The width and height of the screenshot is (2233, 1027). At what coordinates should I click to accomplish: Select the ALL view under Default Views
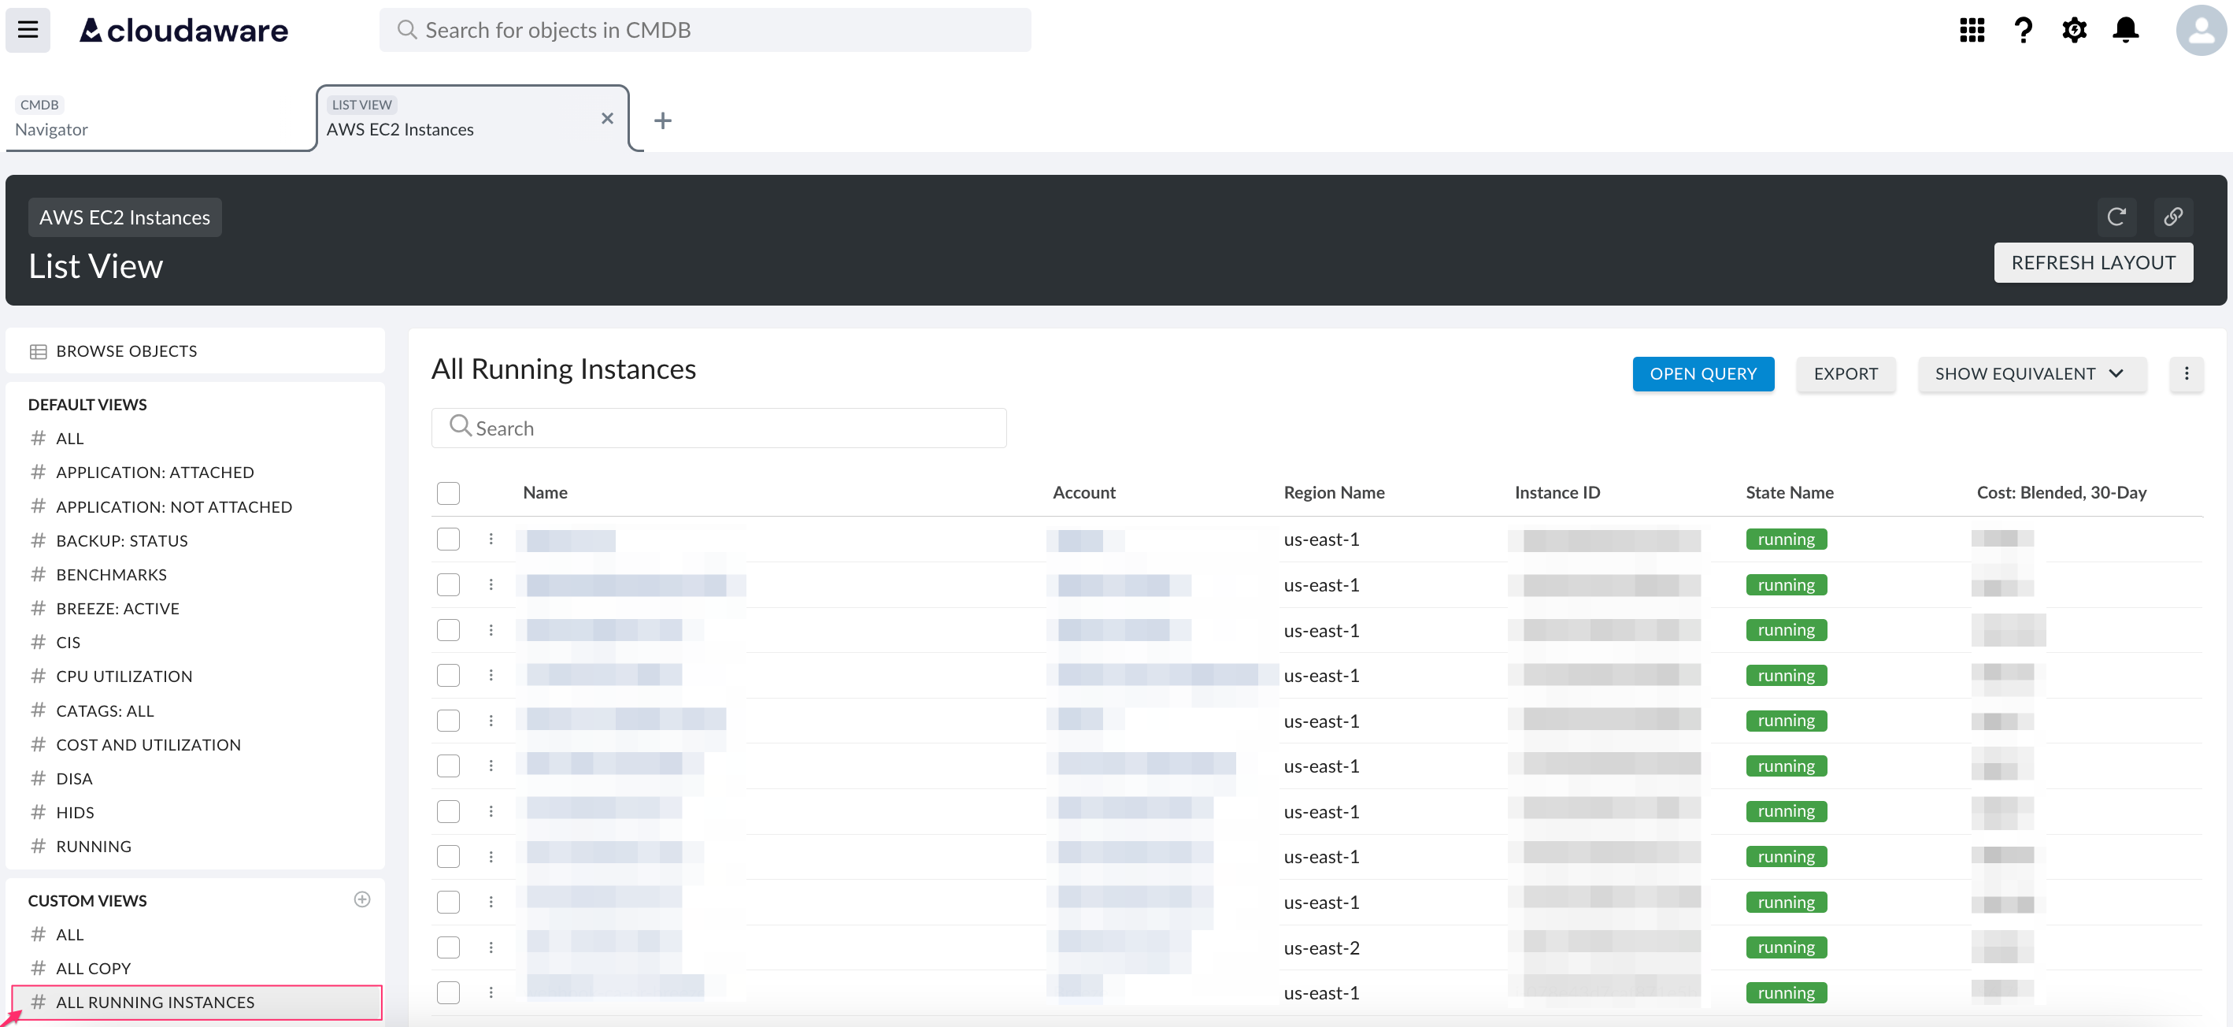pos(70,438)
